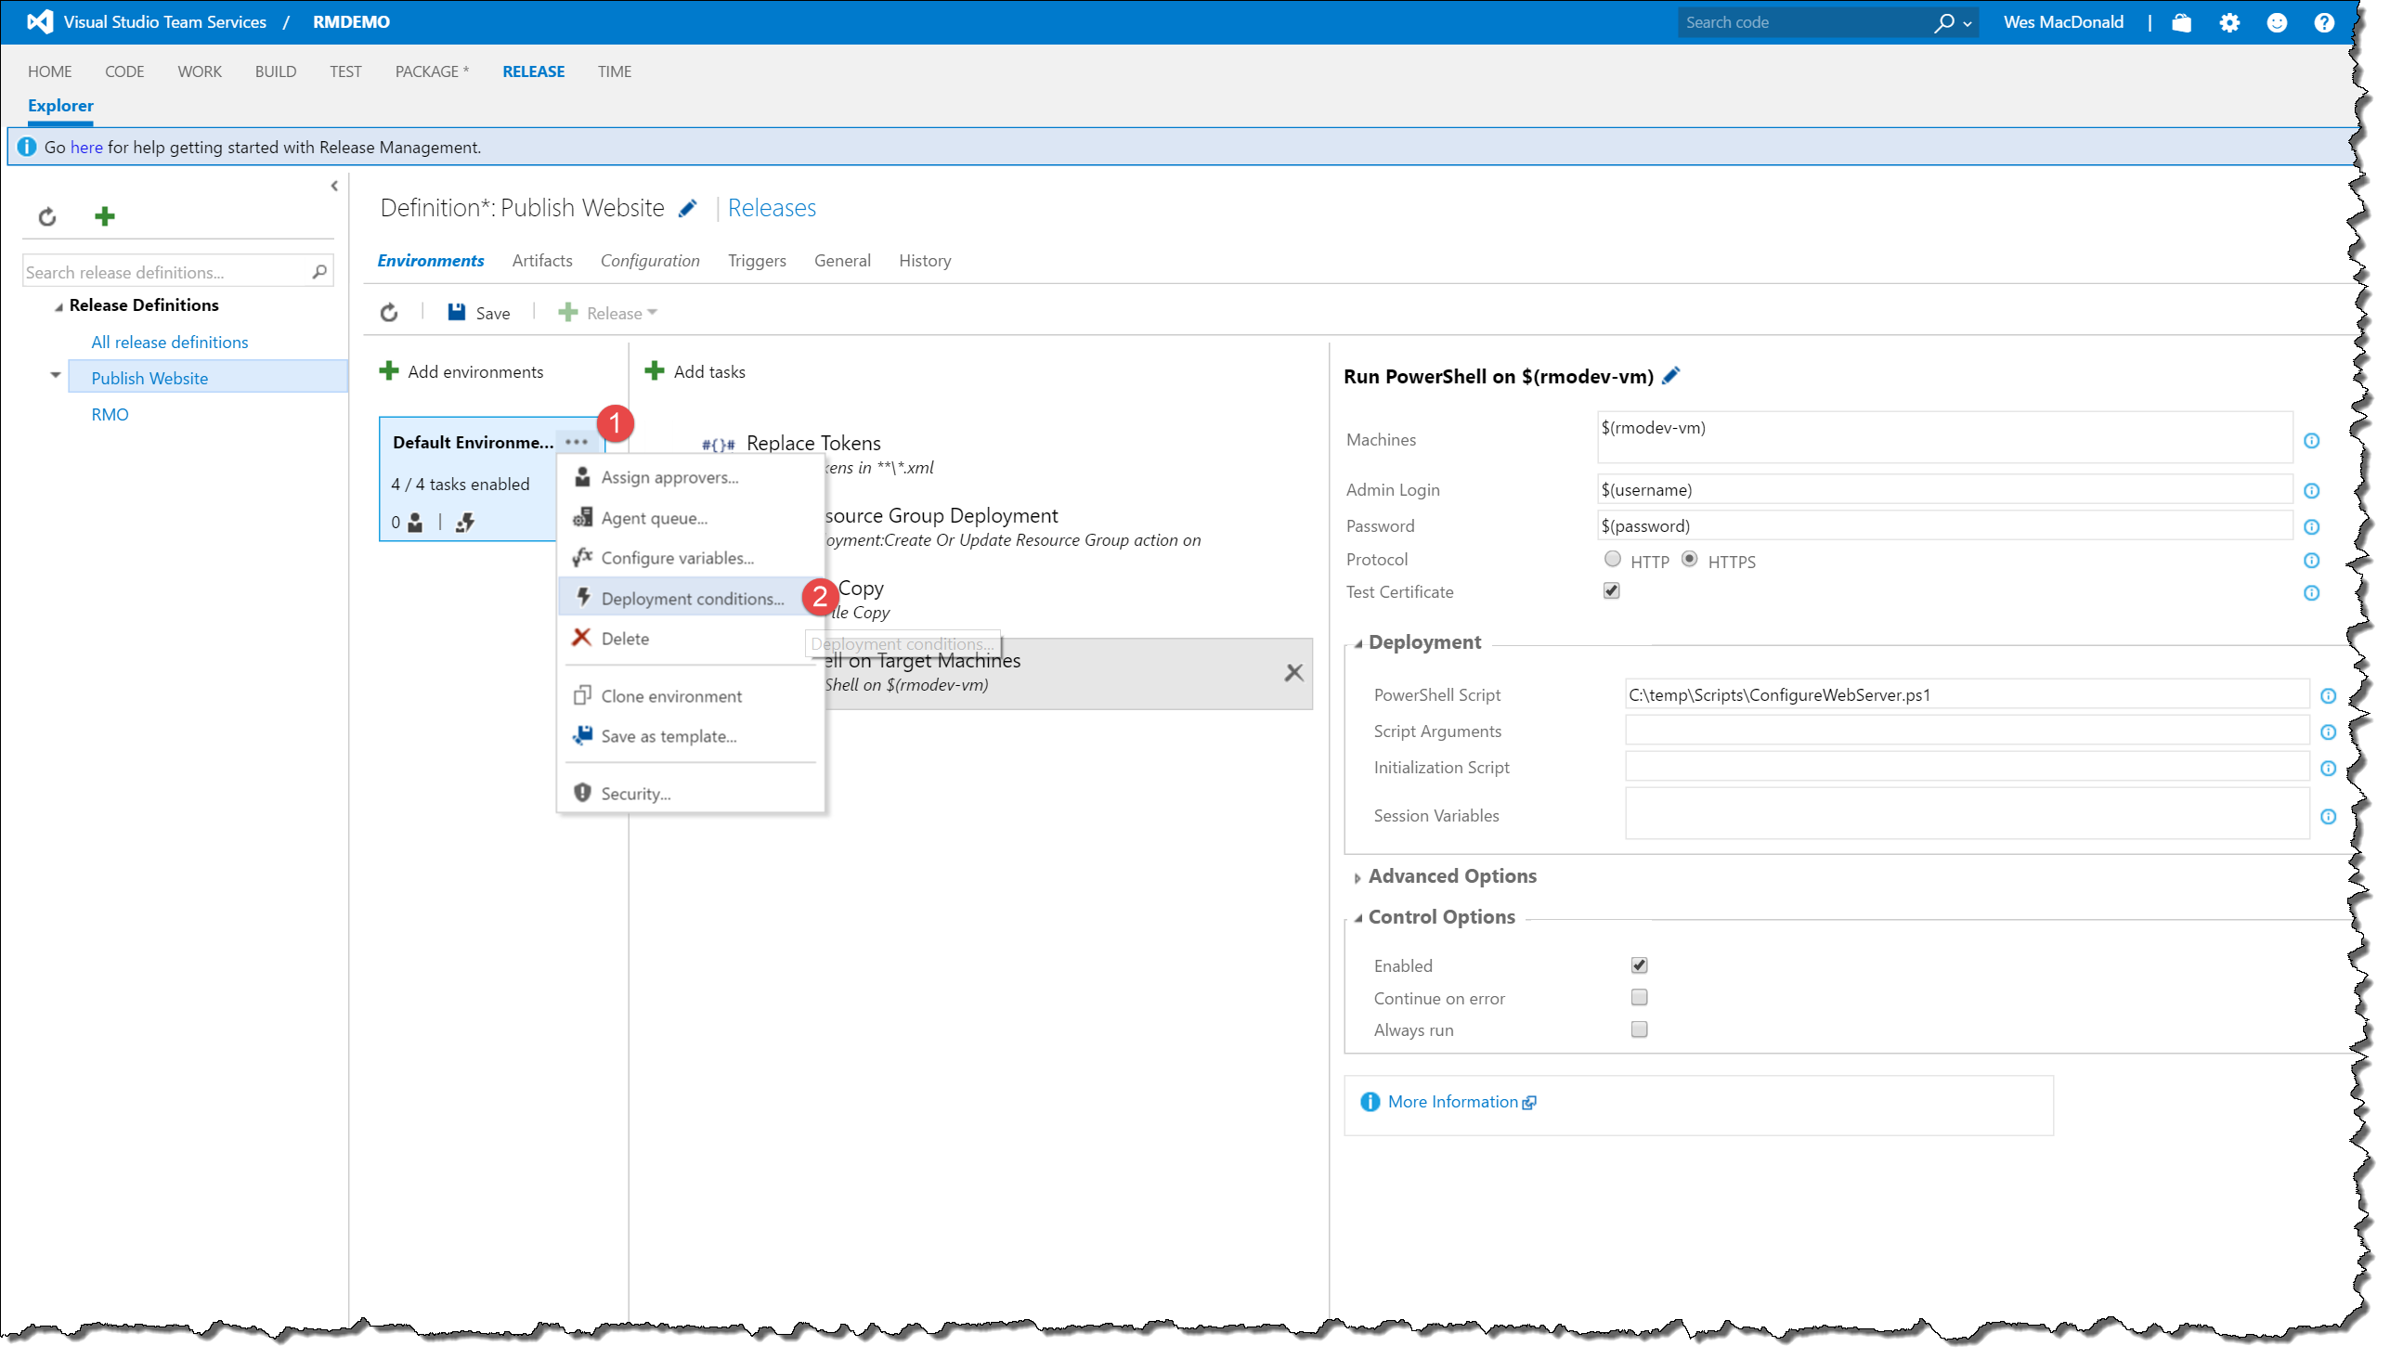Select the HTTP protocol radio button
Viewport: 2390px width, 1359px height.
[1612, 559]
